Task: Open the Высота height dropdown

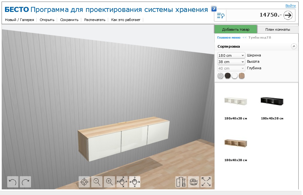Action: pos(231,62)
